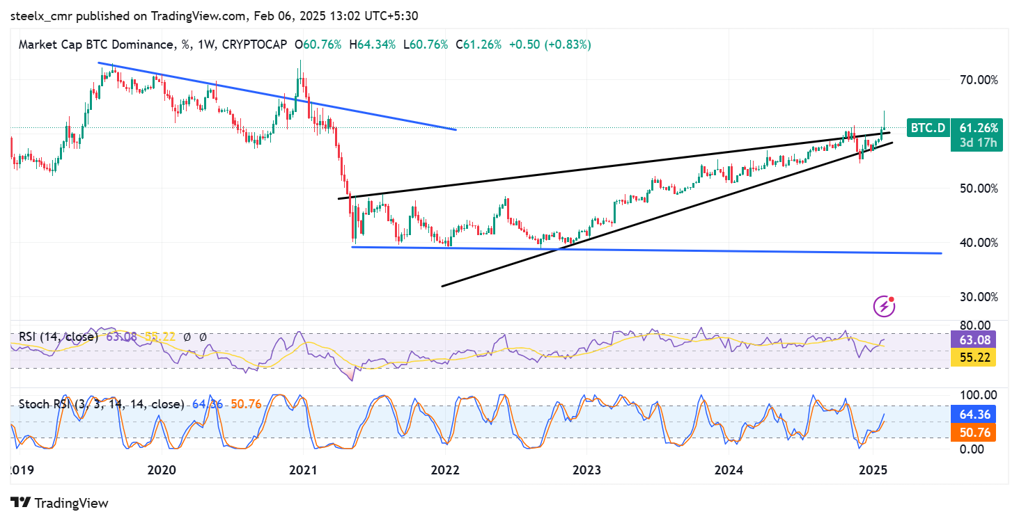Click the 61.26% current price label
The height and width of the screenshot is (521, 1019).
(979, 128)
